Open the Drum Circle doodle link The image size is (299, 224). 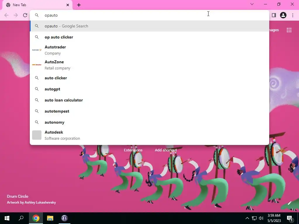pyautogui.click(x=18, y=196)
